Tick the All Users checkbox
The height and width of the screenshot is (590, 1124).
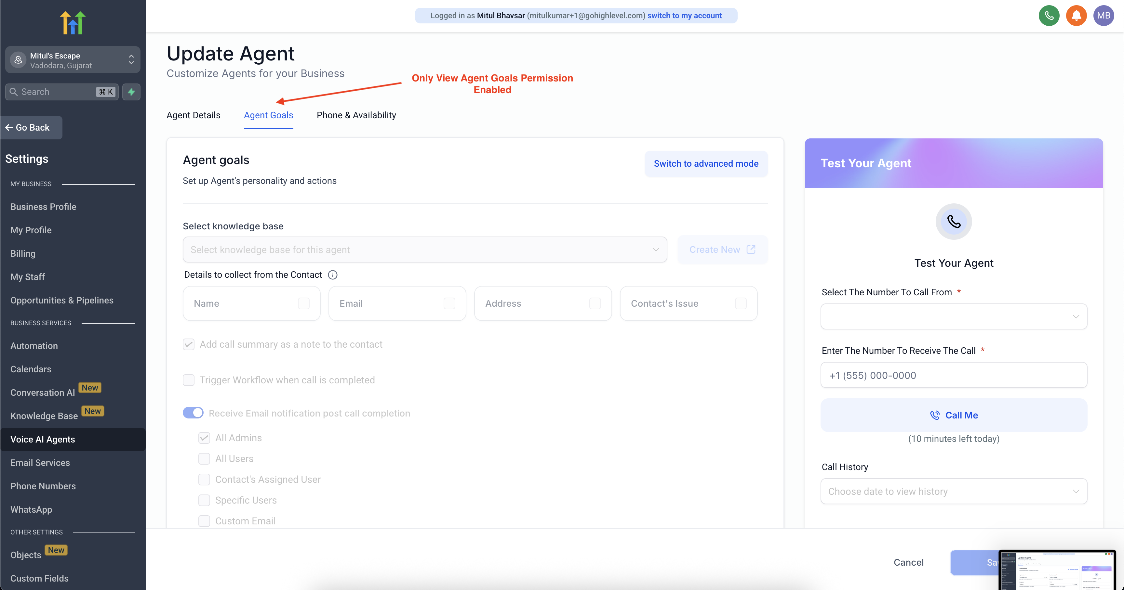204,458
